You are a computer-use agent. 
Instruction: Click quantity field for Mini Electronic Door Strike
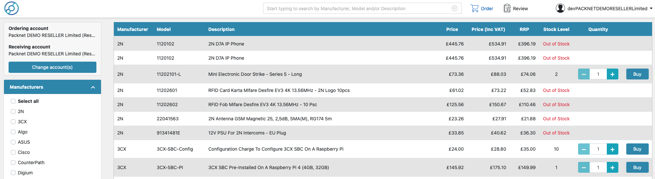[x=598, y=74]
